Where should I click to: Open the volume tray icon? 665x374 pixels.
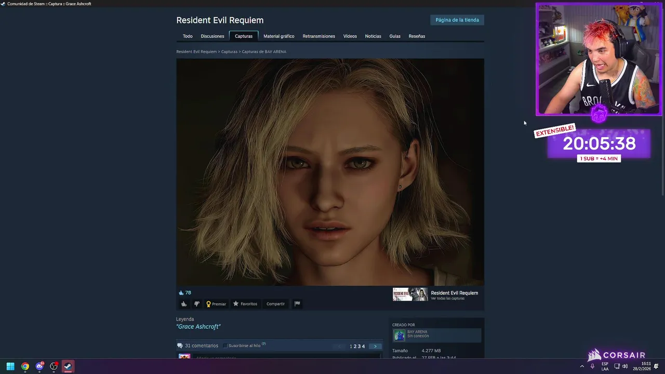625,366
